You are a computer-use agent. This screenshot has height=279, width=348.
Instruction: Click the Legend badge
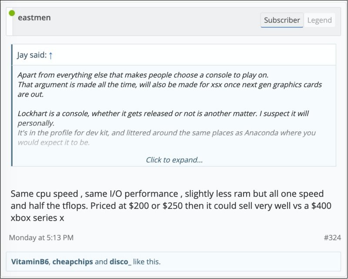tap(319, 20)
